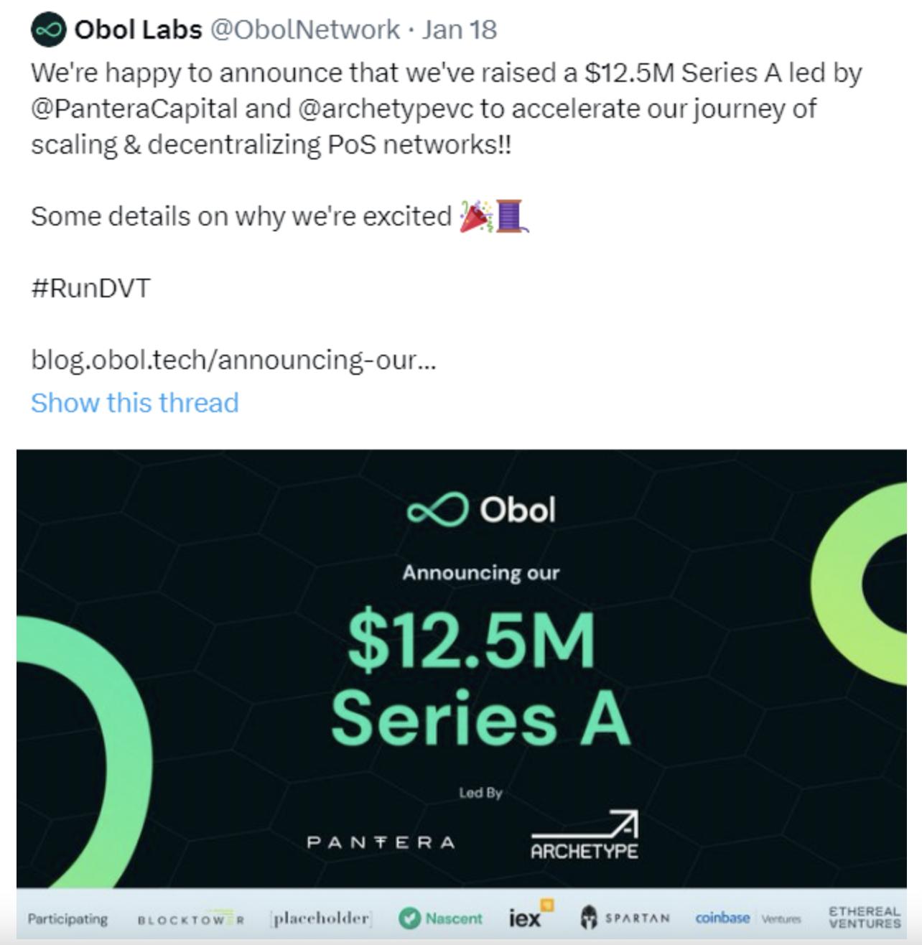Open the @PanteraCapital mention
The height and width of the screenshot is (945, 922).
tap(134, 108)
